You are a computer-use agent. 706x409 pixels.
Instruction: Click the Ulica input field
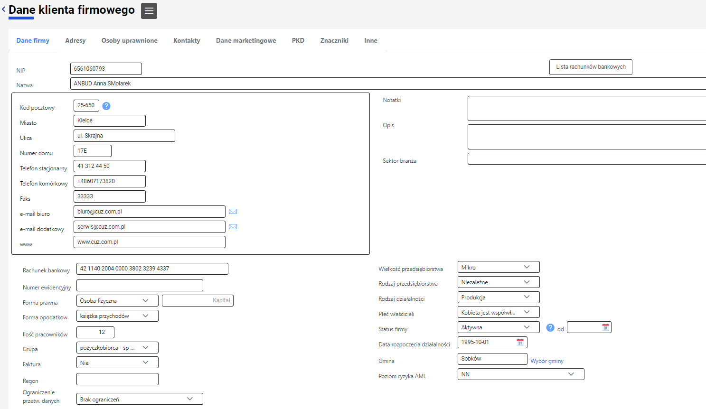click(124, 136)
